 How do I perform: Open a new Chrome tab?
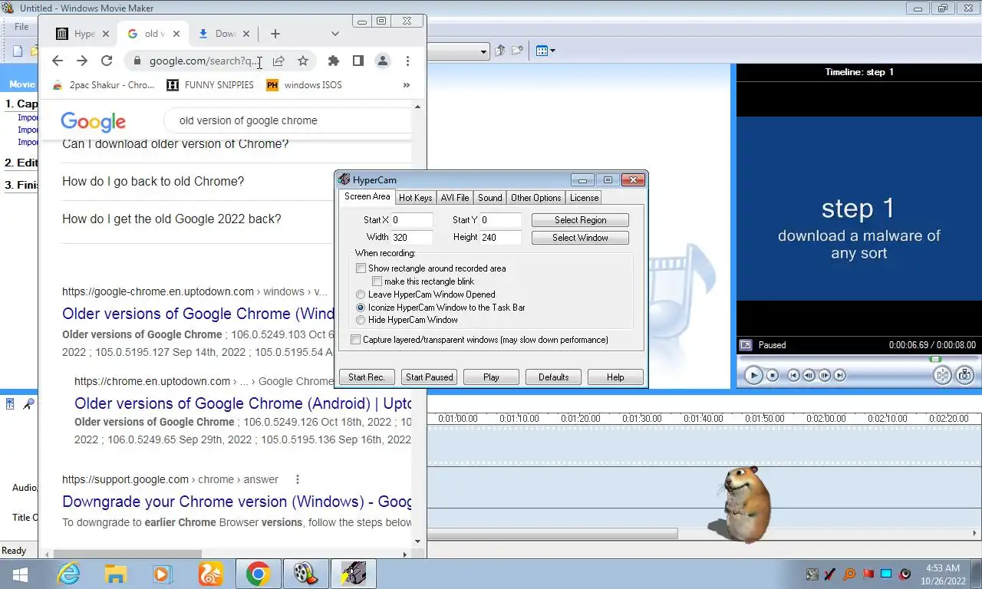pos(275,34)
